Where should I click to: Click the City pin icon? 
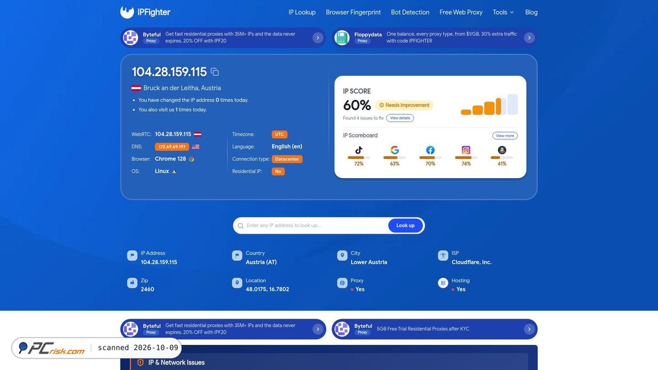(342, 256)
